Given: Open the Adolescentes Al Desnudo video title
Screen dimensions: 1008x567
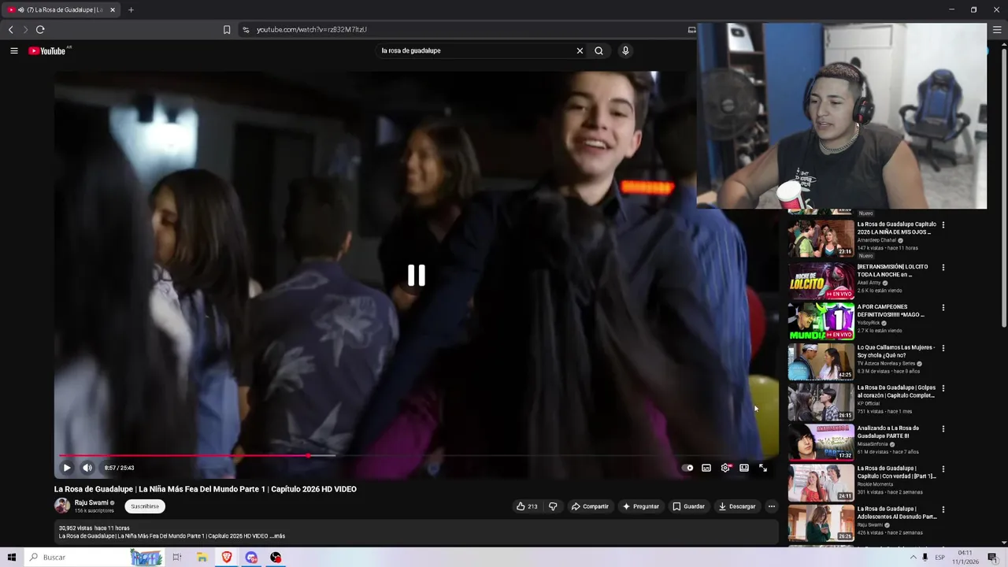Looking at the screenshot, I should point(897,513).
